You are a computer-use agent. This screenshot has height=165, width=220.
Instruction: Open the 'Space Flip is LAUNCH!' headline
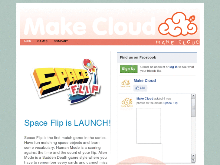pos(67,123)
